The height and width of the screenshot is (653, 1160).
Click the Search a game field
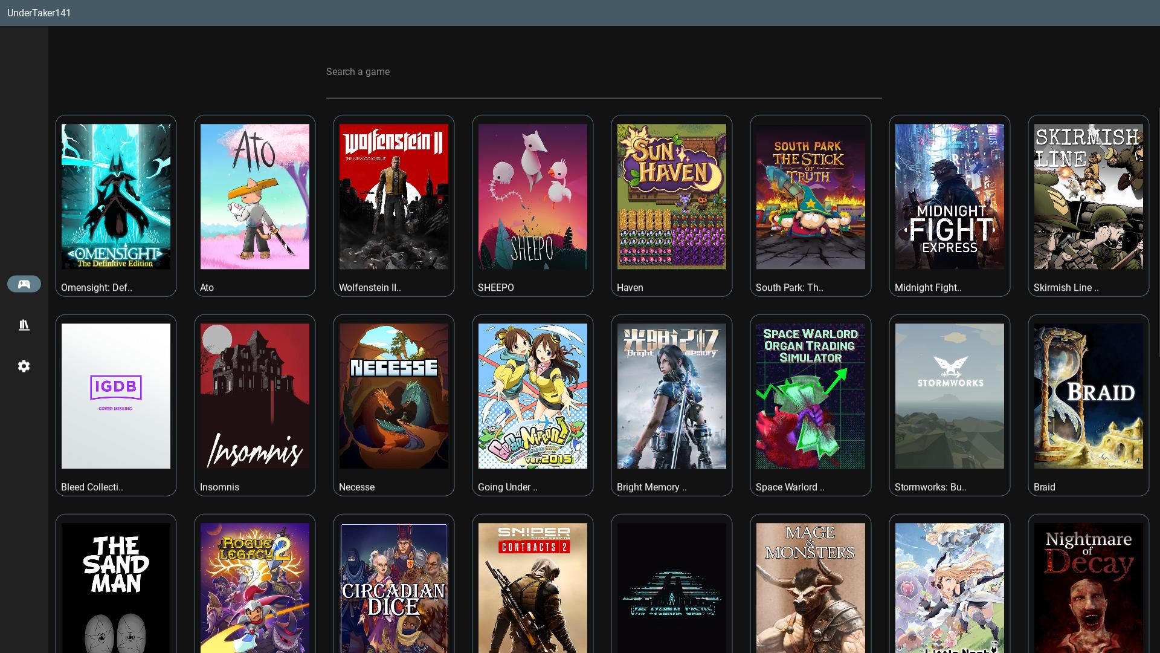point(603,72)
